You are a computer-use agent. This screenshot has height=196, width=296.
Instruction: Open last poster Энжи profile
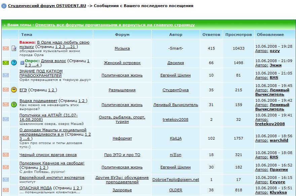click(x=275, y=65)
